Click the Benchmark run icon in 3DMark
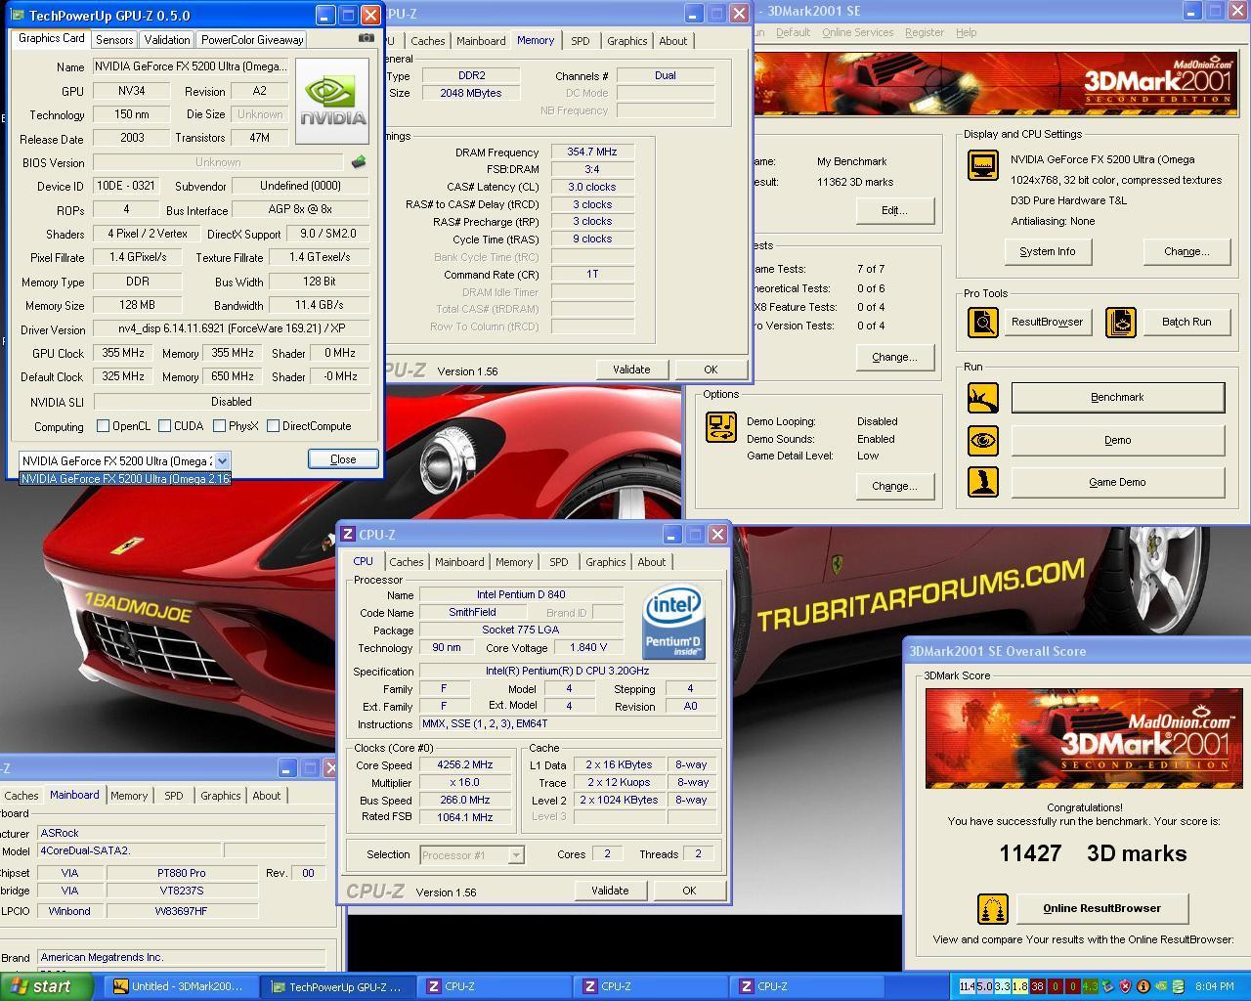Image resolution: width=1251 pixels, height=1001 pixels. [x=982, y=398]
